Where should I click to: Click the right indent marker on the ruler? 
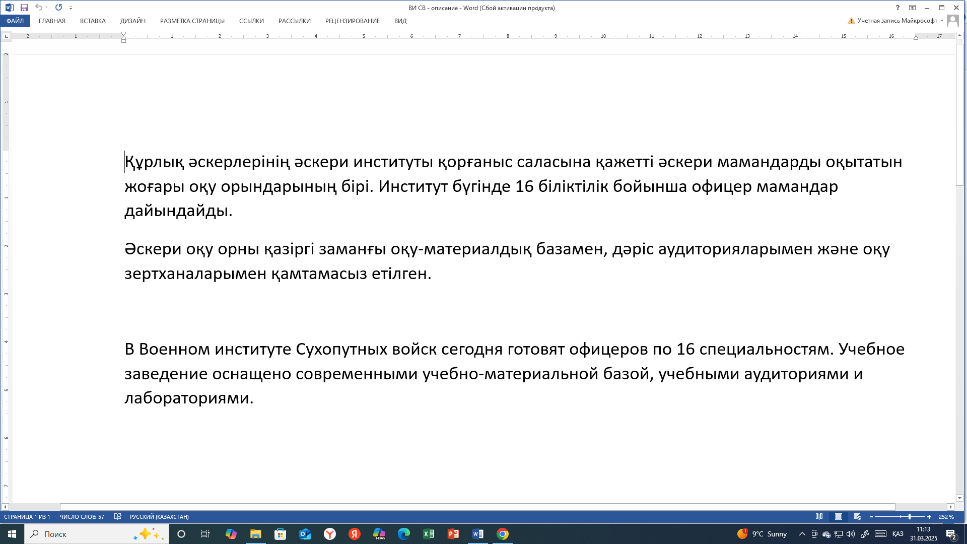(x=916, y=38)
